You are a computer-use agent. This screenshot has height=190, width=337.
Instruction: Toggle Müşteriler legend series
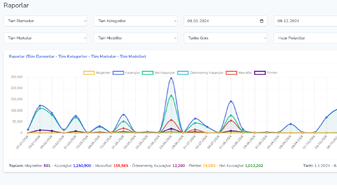pyautogui.click(x=97, y=73)
